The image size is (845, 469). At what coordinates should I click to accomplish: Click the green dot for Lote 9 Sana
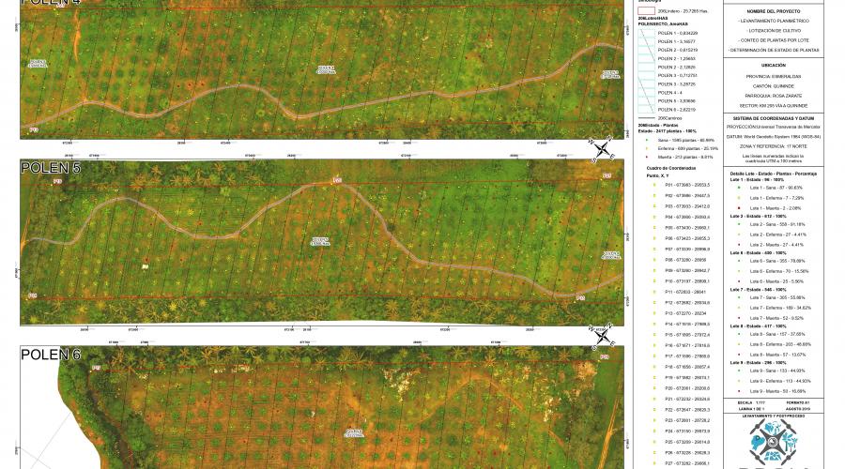(x=739, y=371)
